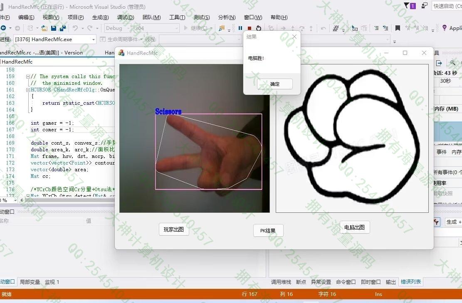This screenshot has width=462, height=303.
Task: Click the Open File folder icon
Action: [44, 28]
